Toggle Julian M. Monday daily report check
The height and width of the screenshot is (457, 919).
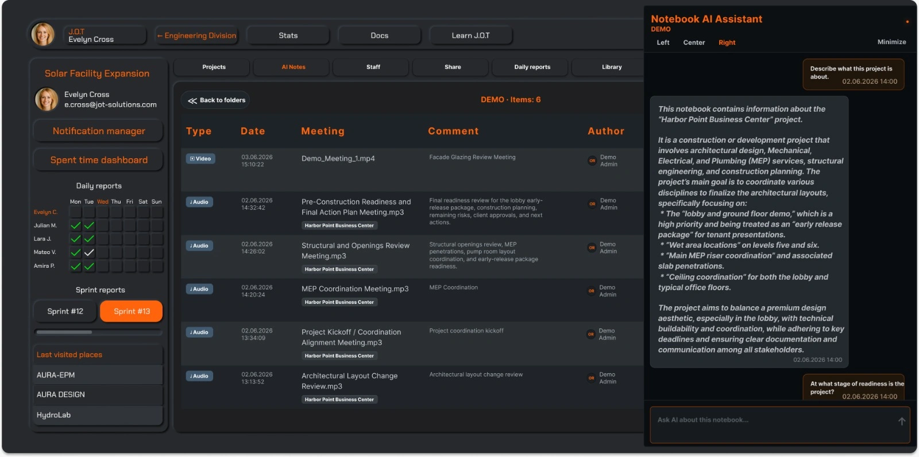(x=75, y=225)
